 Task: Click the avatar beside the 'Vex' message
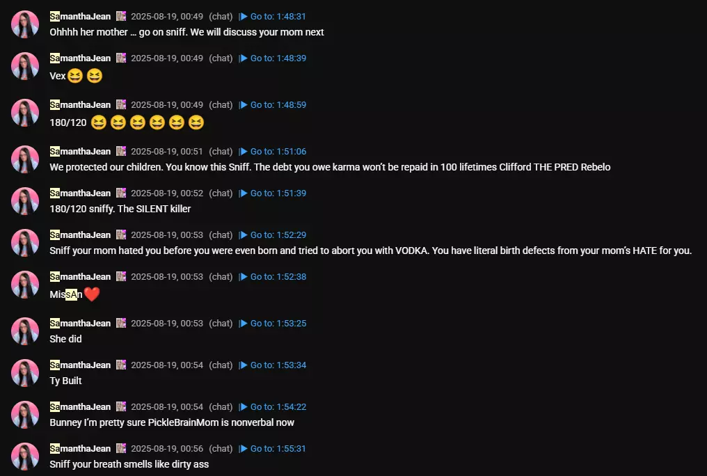(x=25, y=66)
